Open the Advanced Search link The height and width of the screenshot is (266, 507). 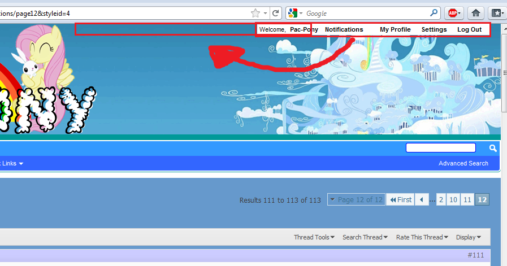pos(463,163)
